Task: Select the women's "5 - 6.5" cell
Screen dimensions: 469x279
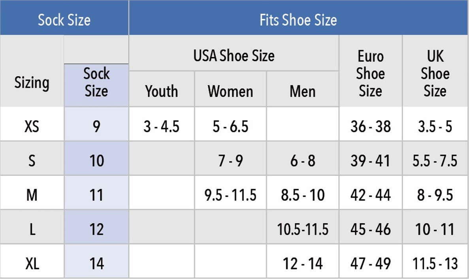Action: (230, 126)
